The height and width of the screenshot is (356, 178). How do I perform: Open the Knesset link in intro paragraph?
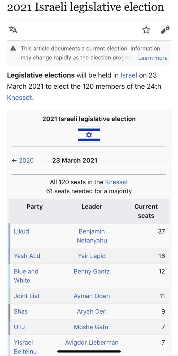[20, 98]
